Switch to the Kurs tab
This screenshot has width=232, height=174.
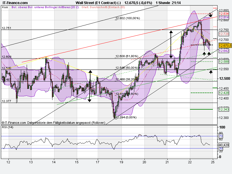pyautogui.click(x=5, y=8)
